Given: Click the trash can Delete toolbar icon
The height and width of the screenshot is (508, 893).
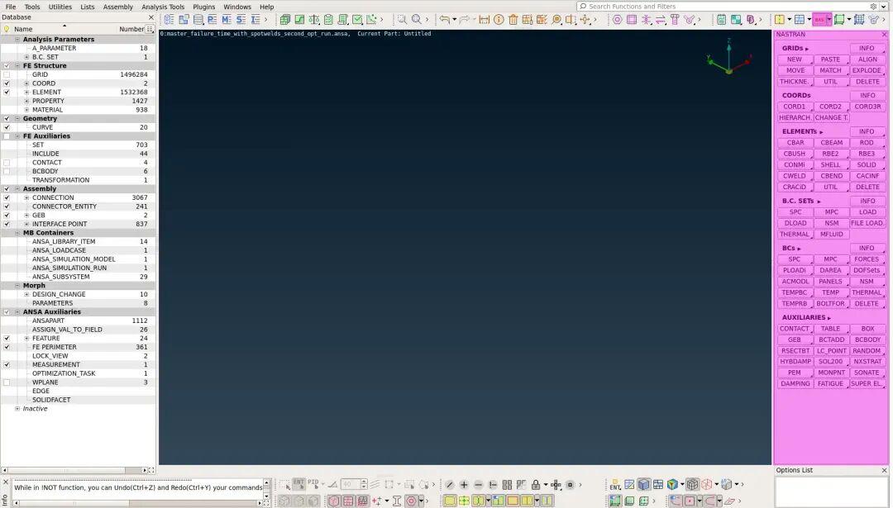Looking at the screenshot, I should click(x=513, y=19).
